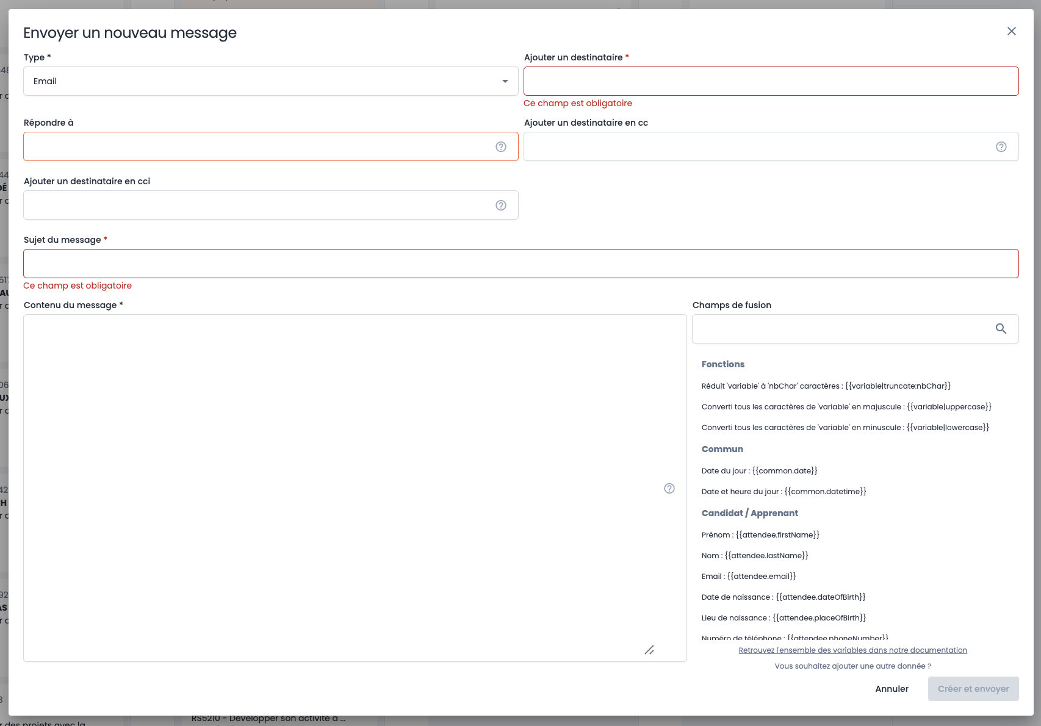Insert Date de naissance field

tap(783, 597)
